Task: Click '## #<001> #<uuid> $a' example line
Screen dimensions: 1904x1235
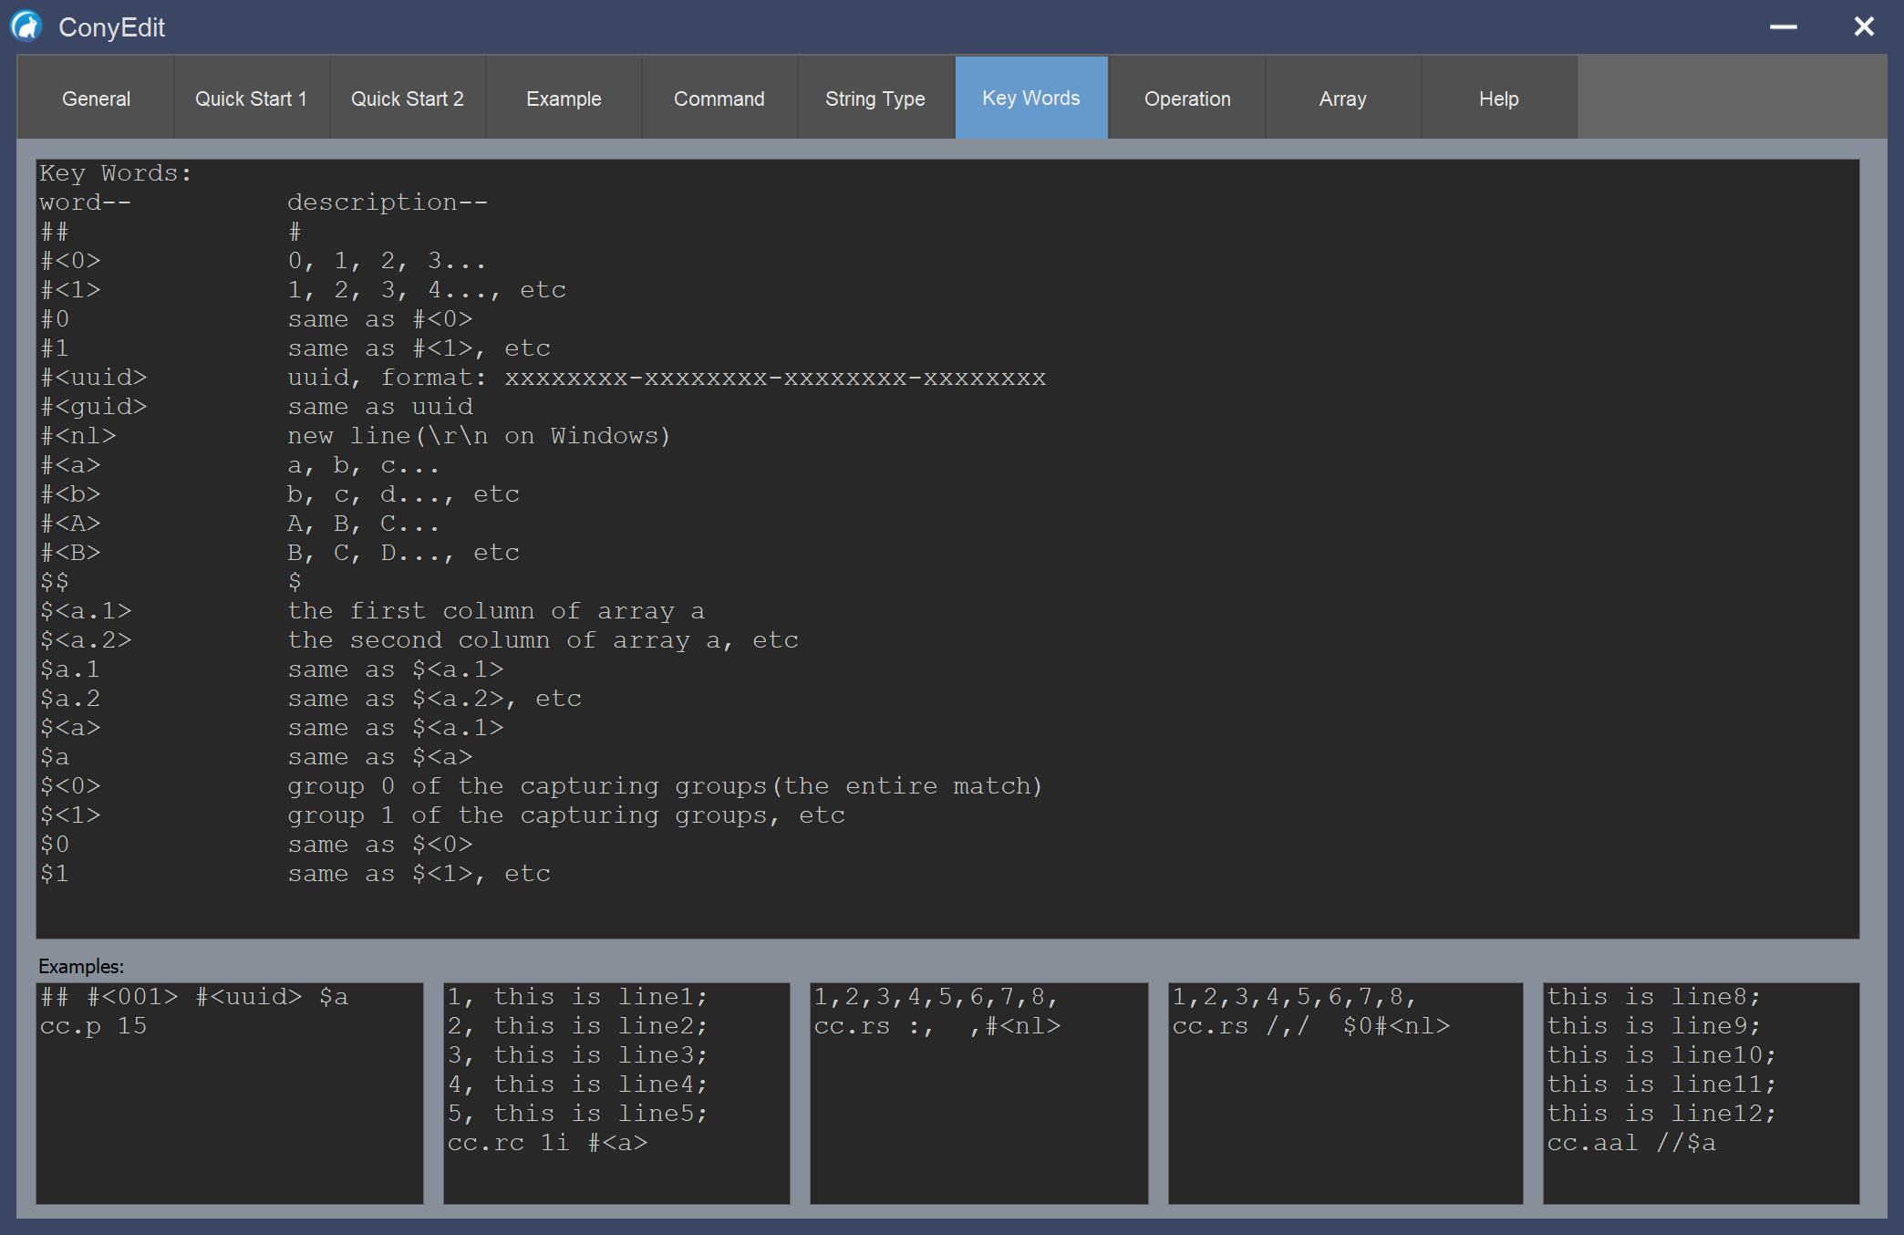Action: click(194, 996)
